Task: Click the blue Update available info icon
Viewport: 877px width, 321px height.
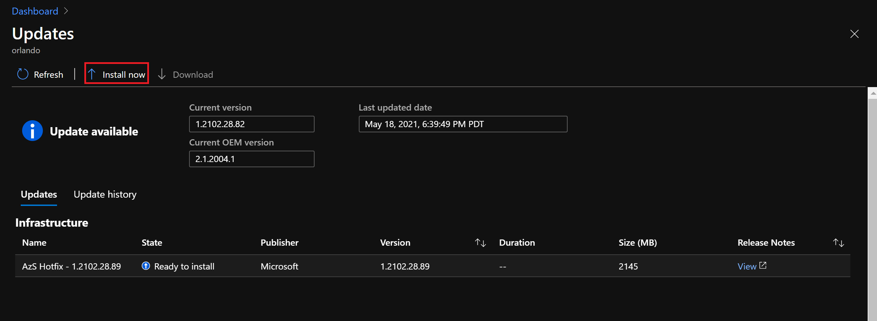Action: 32,131
